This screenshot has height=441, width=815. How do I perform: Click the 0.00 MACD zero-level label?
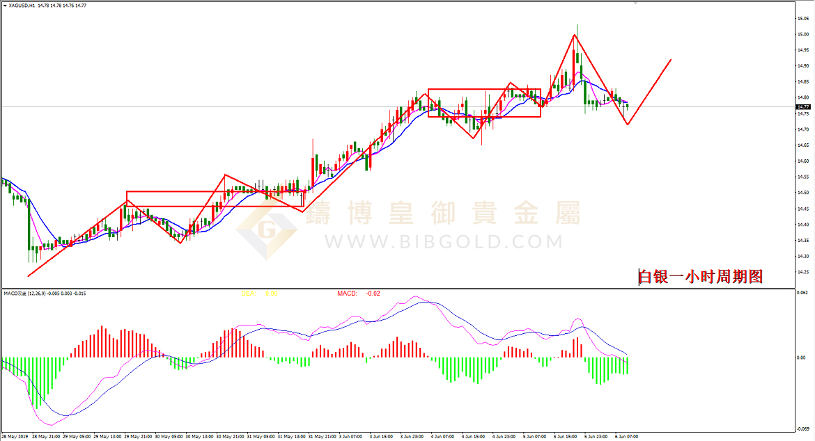(802, 358)
